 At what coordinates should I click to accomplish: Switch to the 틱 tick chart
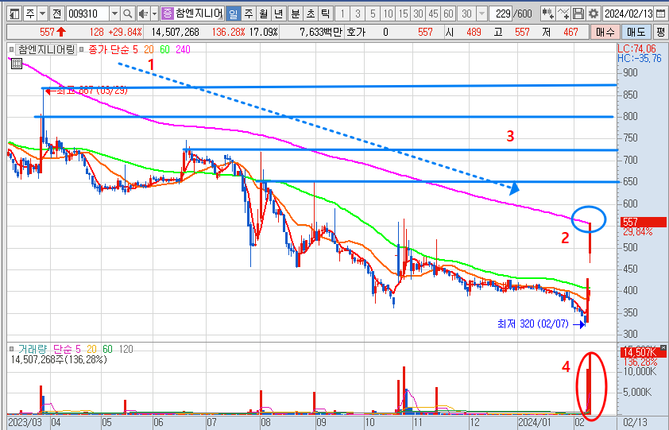pyautogui.click(x=325, y=14)
